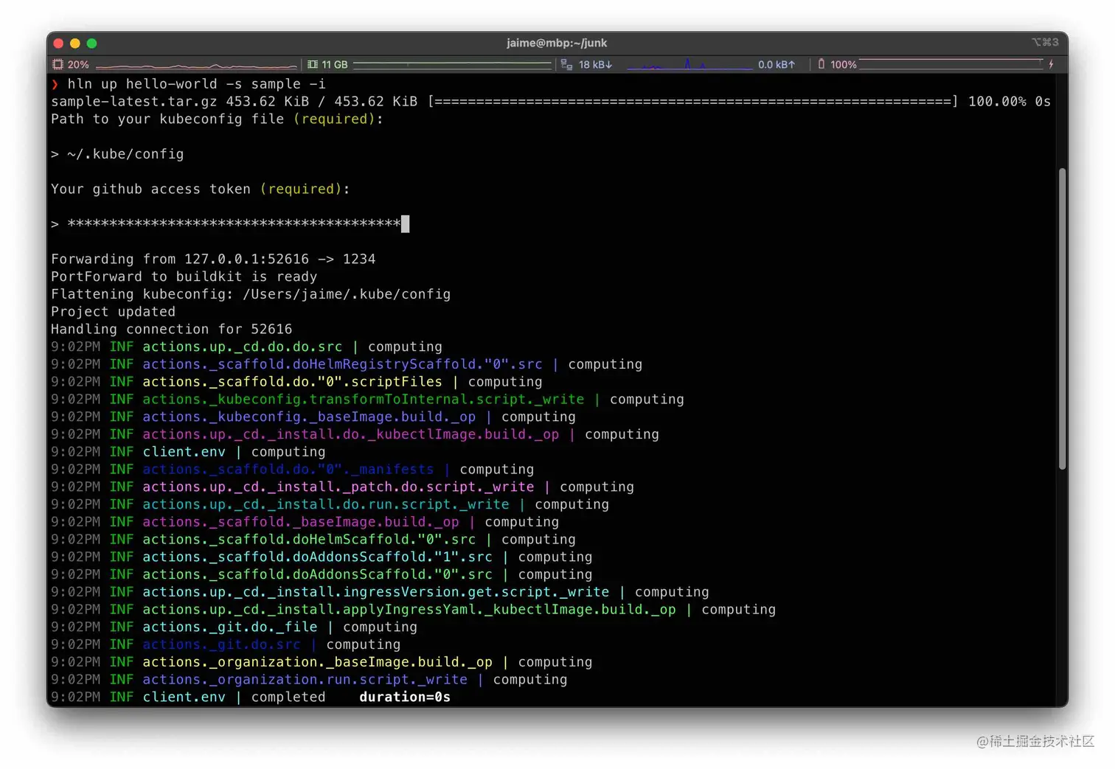
Task: Click the battery icon beside 100%
Action: click(x=821, y=64)
